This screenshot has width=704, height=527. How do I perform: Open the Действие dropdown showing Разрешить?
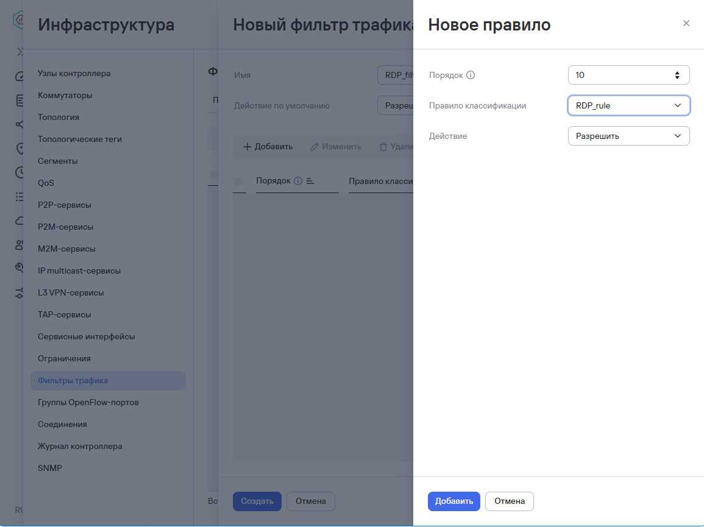click(x=628, y=136)
